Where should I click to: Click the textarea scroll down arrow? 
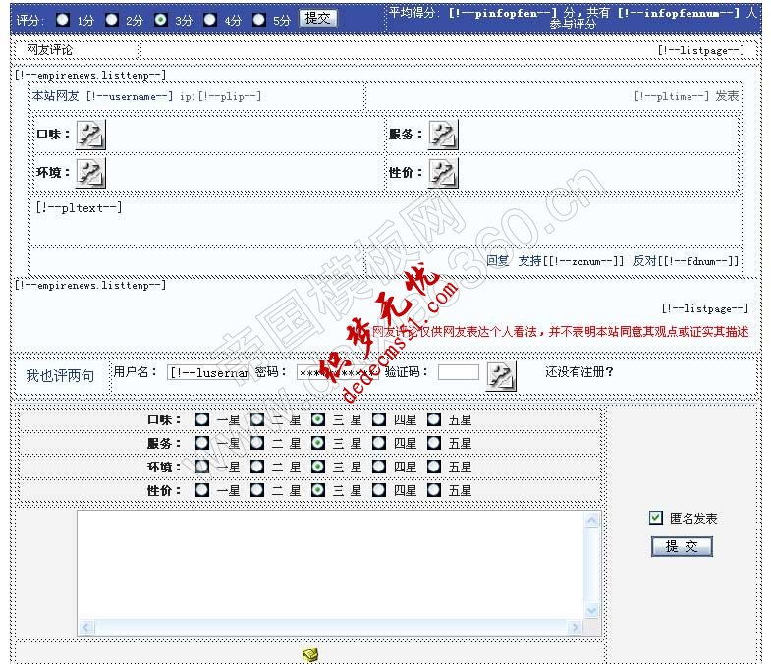(592, 610)
